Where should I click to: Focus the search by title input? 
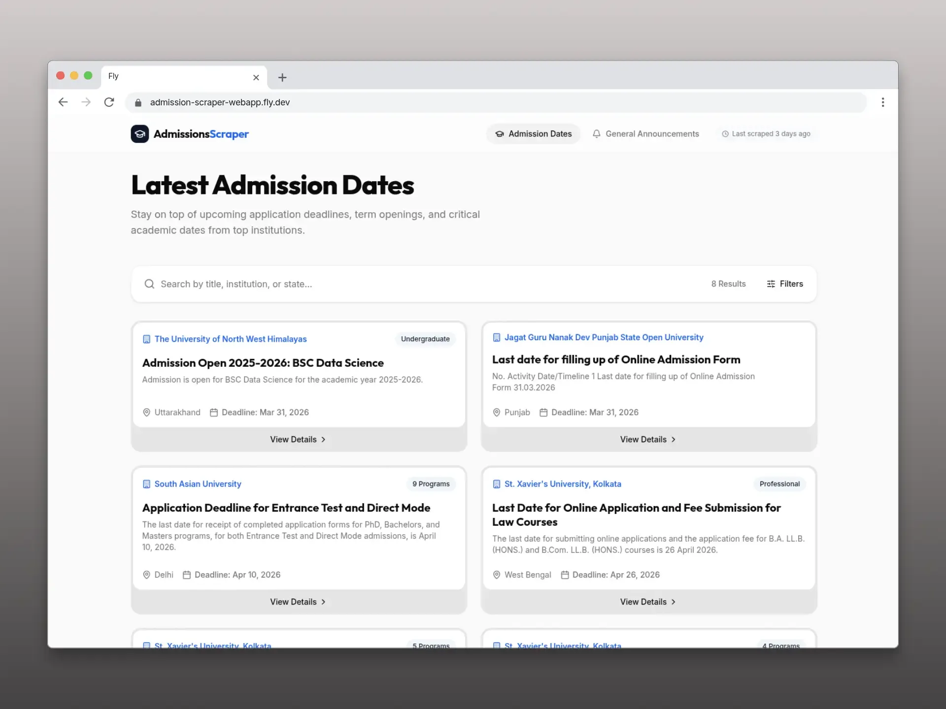[x=429, y=284]
